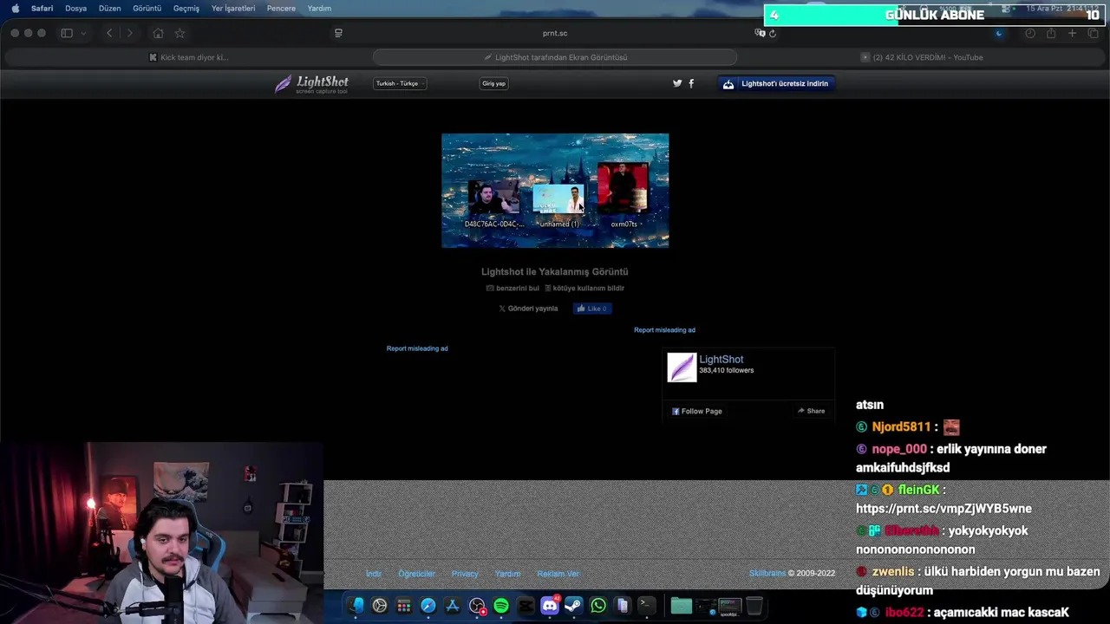Click right-hand Report misleading ad link
The height and width of the screenshot is (624, 1110).
pyautogui.click(x=664, y=330)
